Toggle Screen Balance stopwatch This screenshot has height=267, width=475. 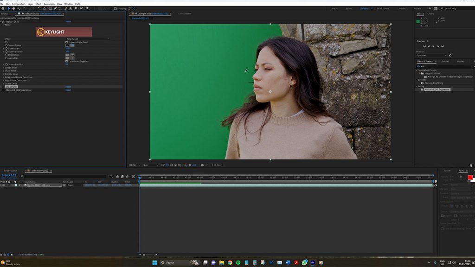pos(6,51)
